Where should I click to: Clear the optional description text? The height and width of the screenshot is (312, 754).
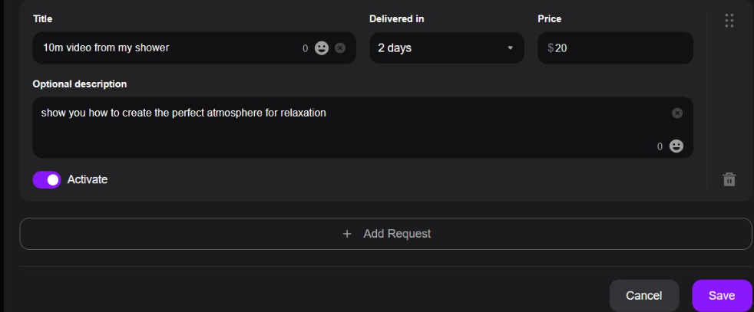click(677, 113)
